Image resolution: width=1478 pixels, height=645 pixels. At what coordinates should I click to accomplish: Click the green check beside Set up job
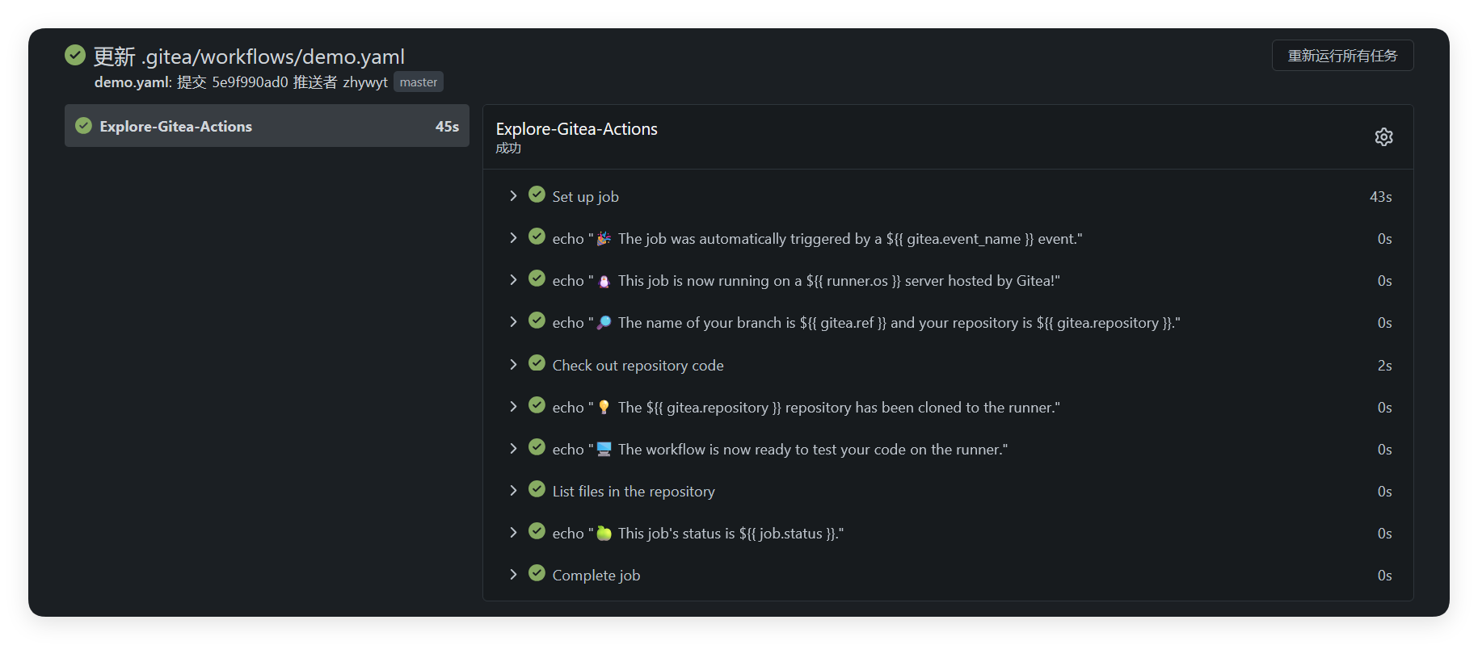537,195
